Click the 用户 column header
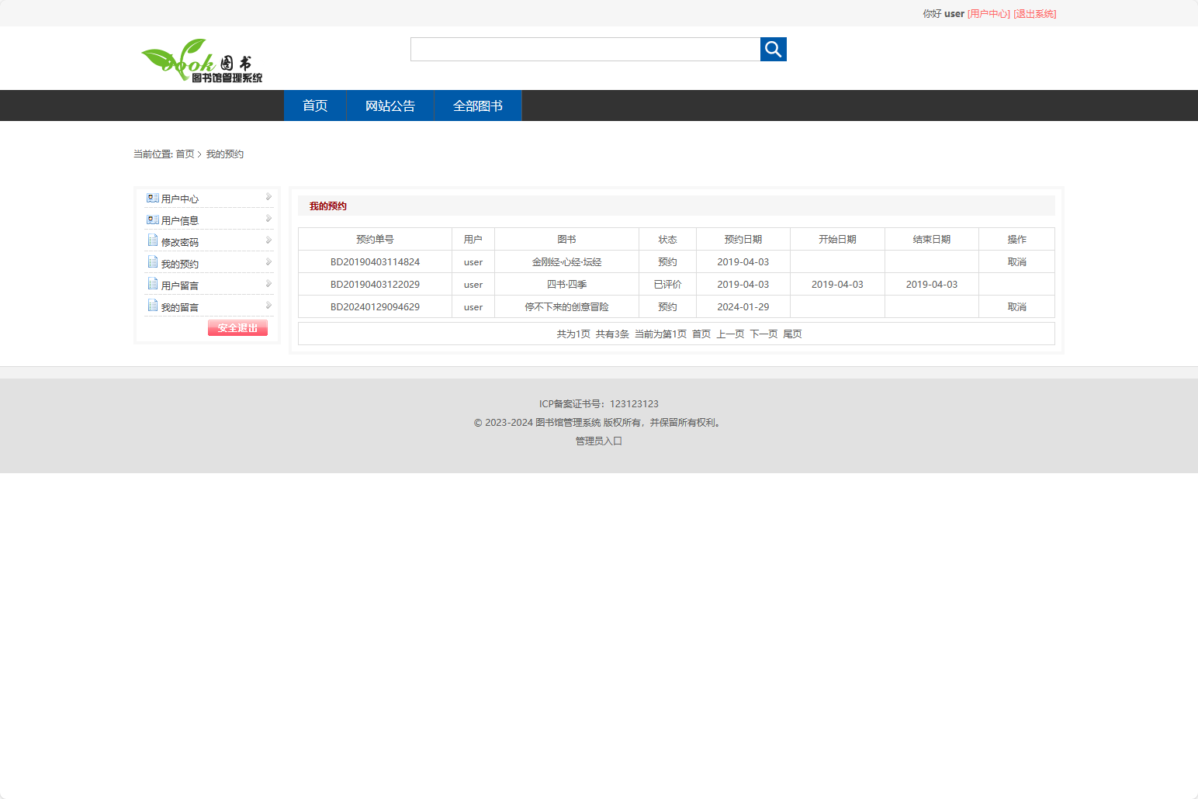Image resolution: width=1198 pixels, height=799 pixels. 473,240
